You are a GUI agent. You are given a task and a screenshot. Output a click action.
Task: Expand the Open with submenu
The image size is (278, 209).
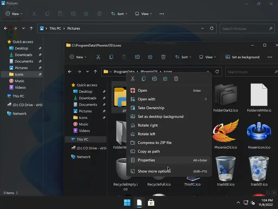click(x=169, y=99)
